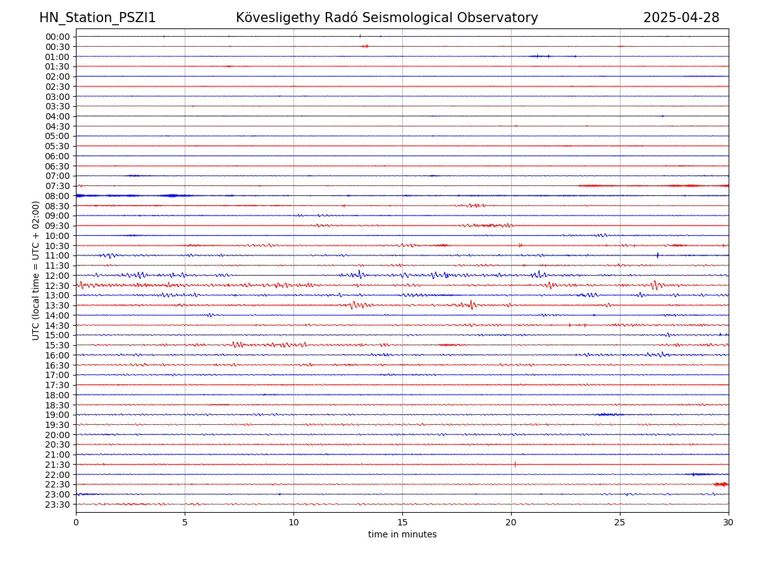Click the 0 tick on the minutes axis
This screenshot has width=759, height=569.
[x=76, y=522]
